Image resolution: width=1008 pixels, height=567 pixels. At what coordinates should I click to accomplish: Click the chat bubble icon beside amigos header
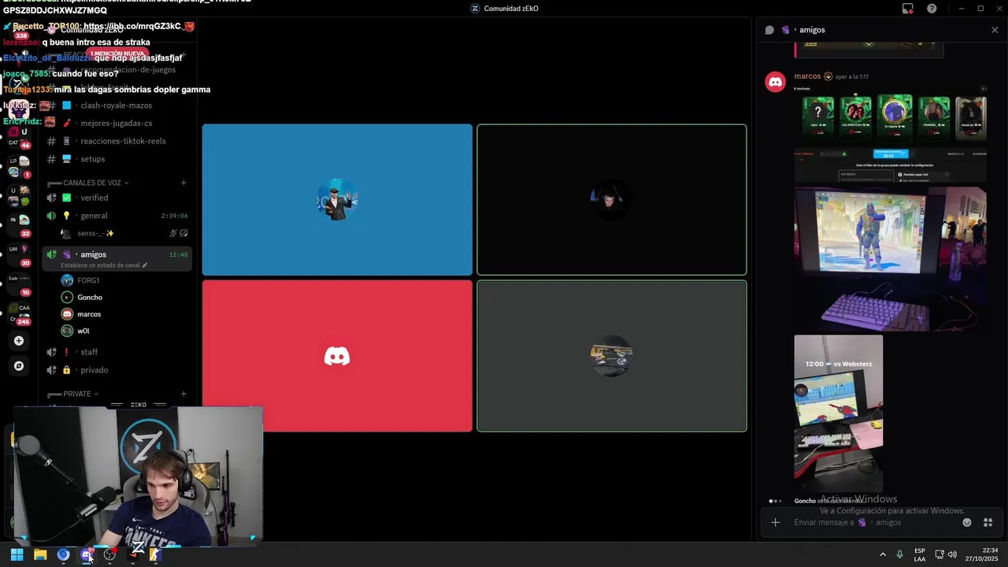click(769, 30)
